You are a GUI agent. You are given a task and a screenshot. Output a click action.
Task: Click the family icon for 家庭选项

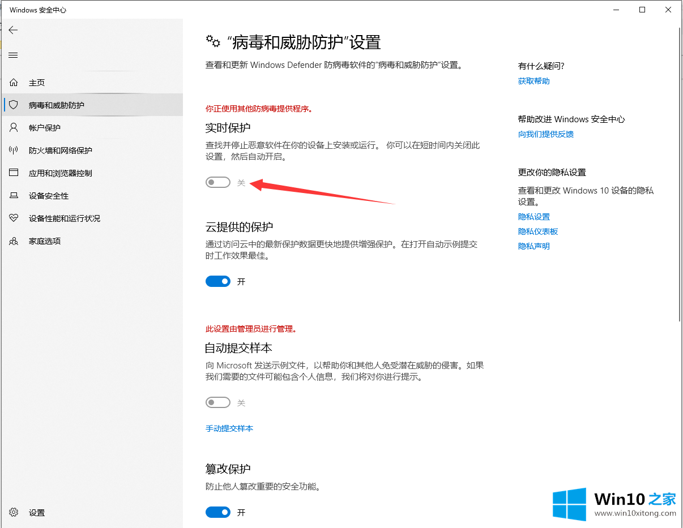click(14, 241)
